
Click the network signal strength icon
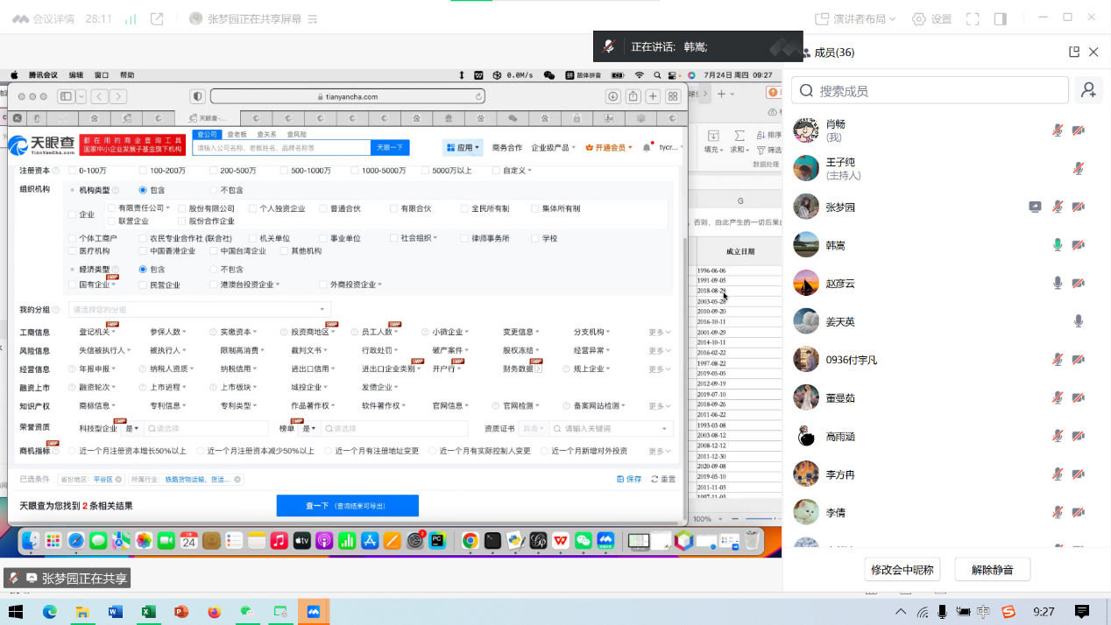(131, 18)
